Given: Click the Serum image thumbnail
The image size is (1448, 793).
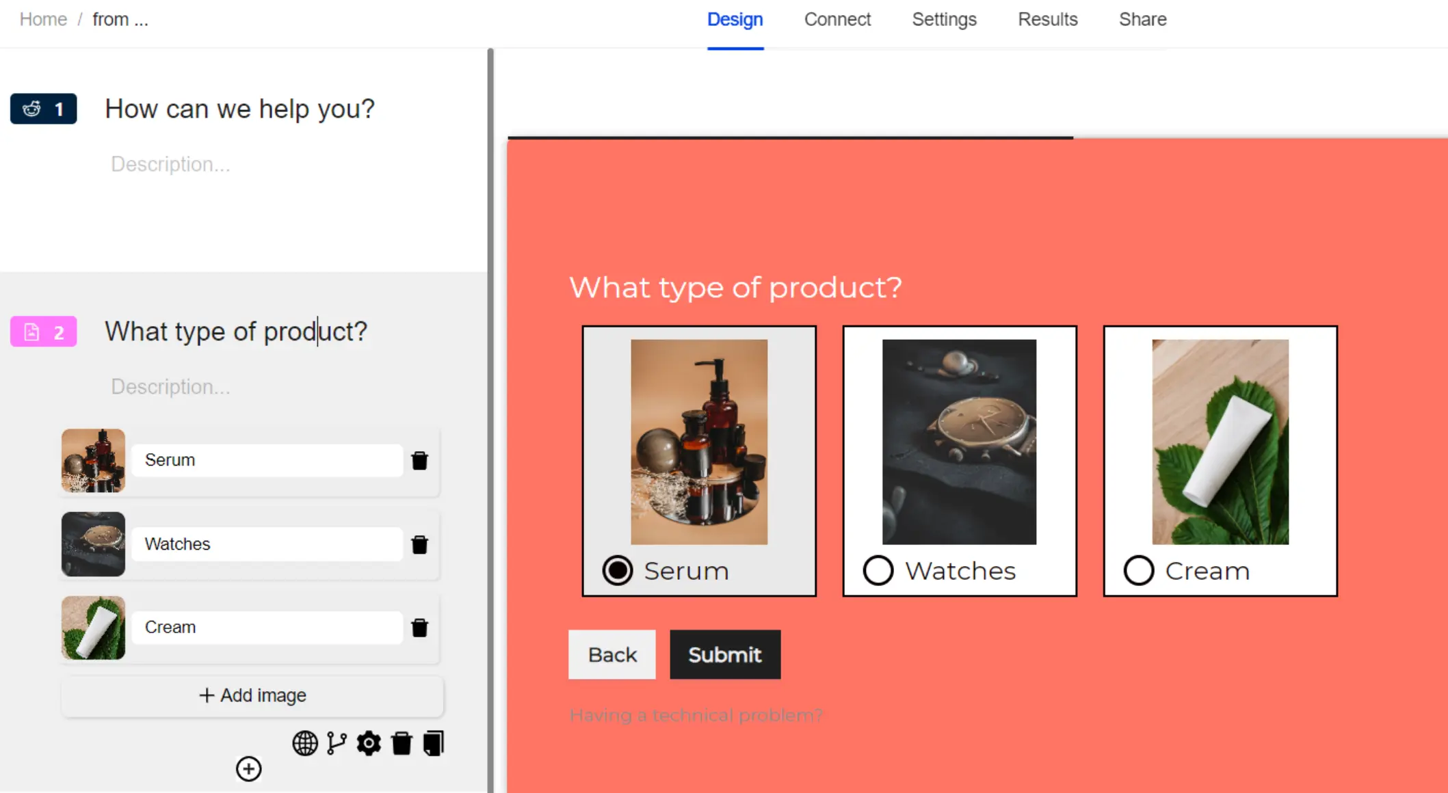Looking at the screenshot, I should pyautogui.click(x=93, y=460).
